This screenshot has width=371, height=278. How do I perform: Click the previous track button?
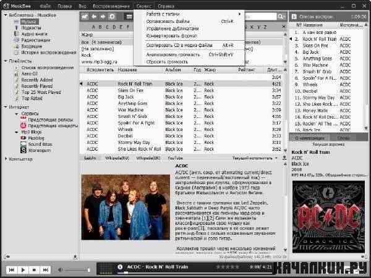[11, 269]
